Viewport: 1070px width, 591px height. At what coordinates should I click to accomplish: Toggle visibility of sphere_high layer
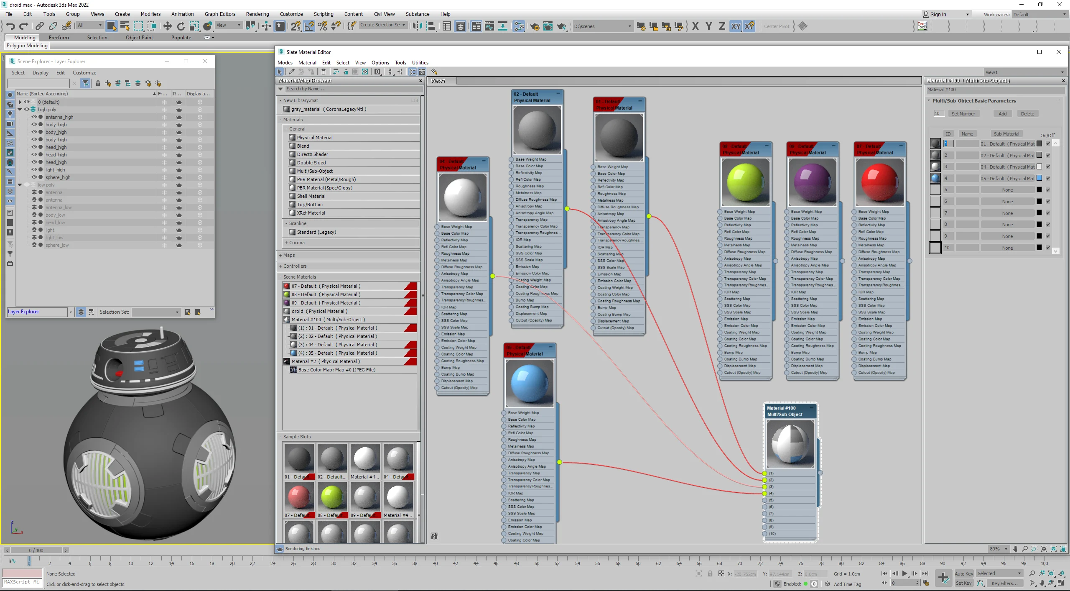pos(32,178)
